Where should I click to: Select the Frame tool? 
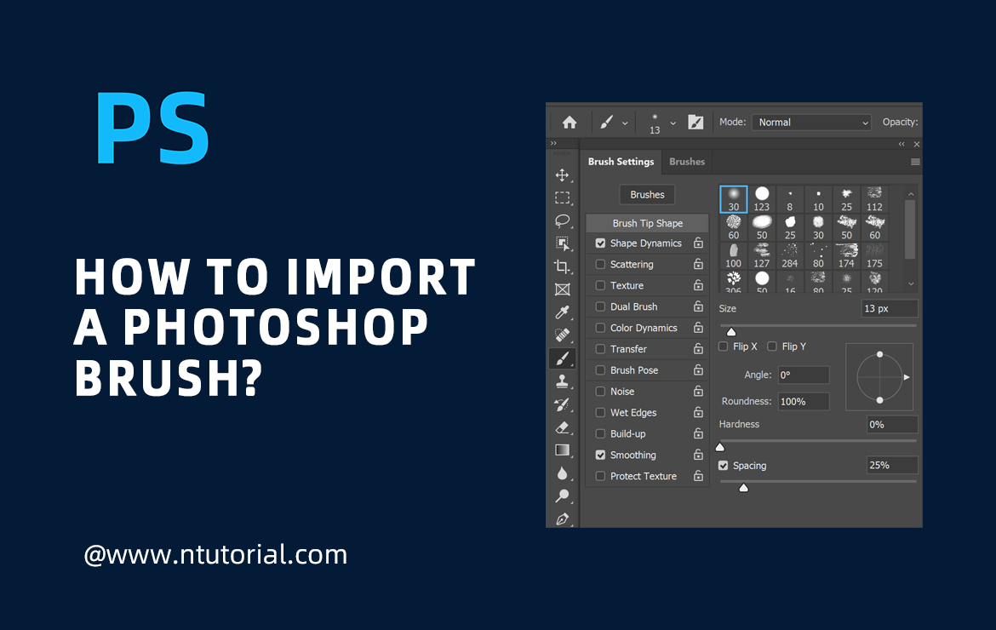click(x=562, y=289)
